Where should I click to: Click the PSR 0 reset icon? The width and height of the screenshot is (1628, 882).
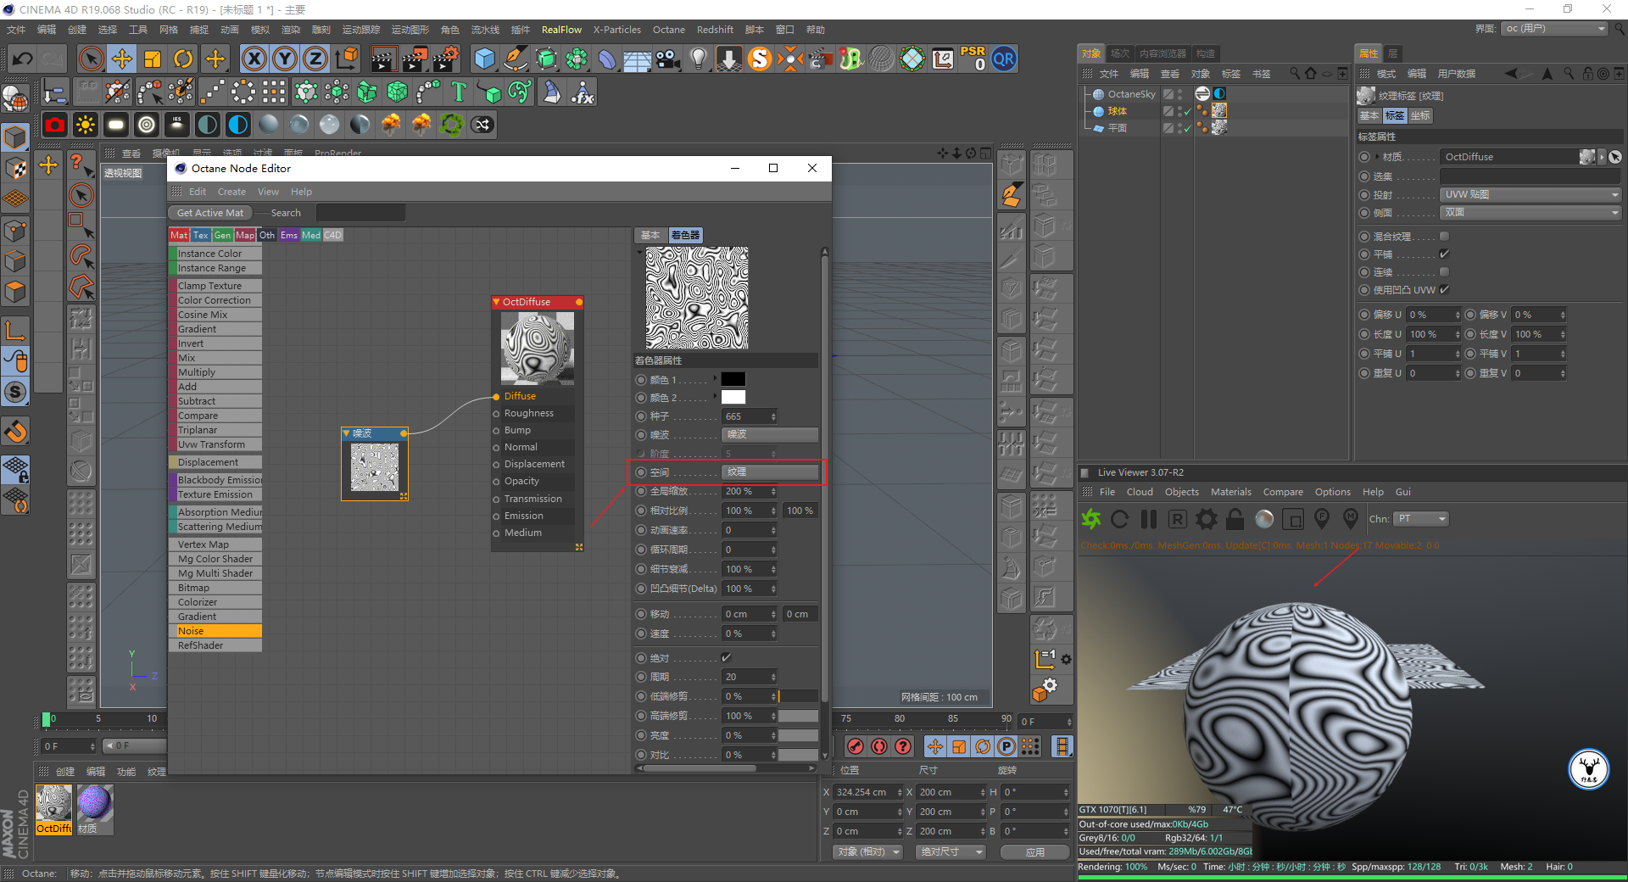(x=973, y=59)
